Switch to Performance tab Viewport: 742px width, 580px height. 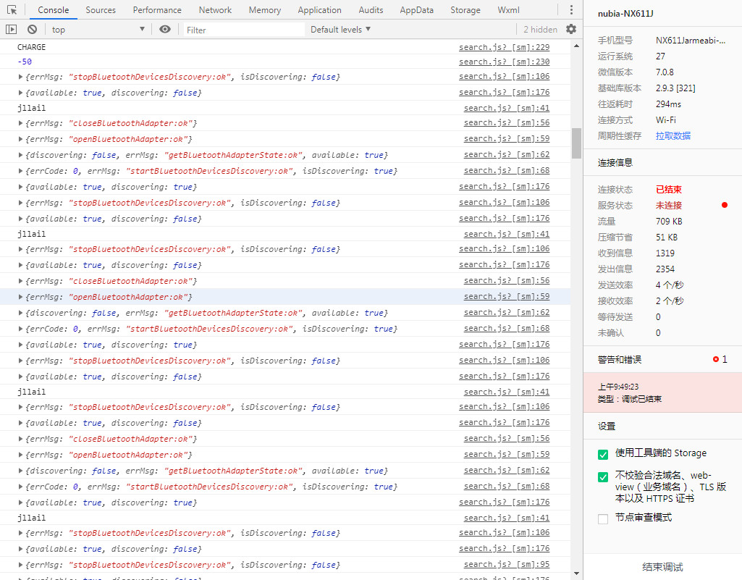(156, 10)
